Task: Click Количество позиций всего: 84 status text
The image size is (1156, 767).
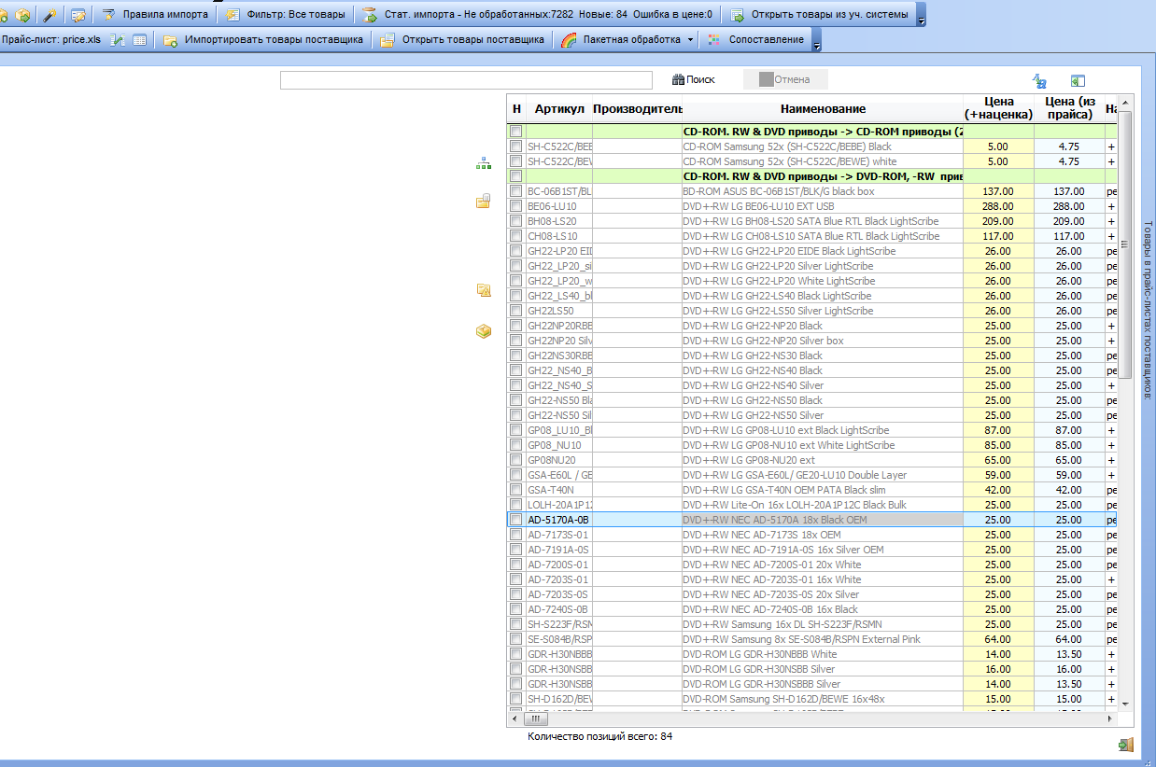Action: (599, 736)
